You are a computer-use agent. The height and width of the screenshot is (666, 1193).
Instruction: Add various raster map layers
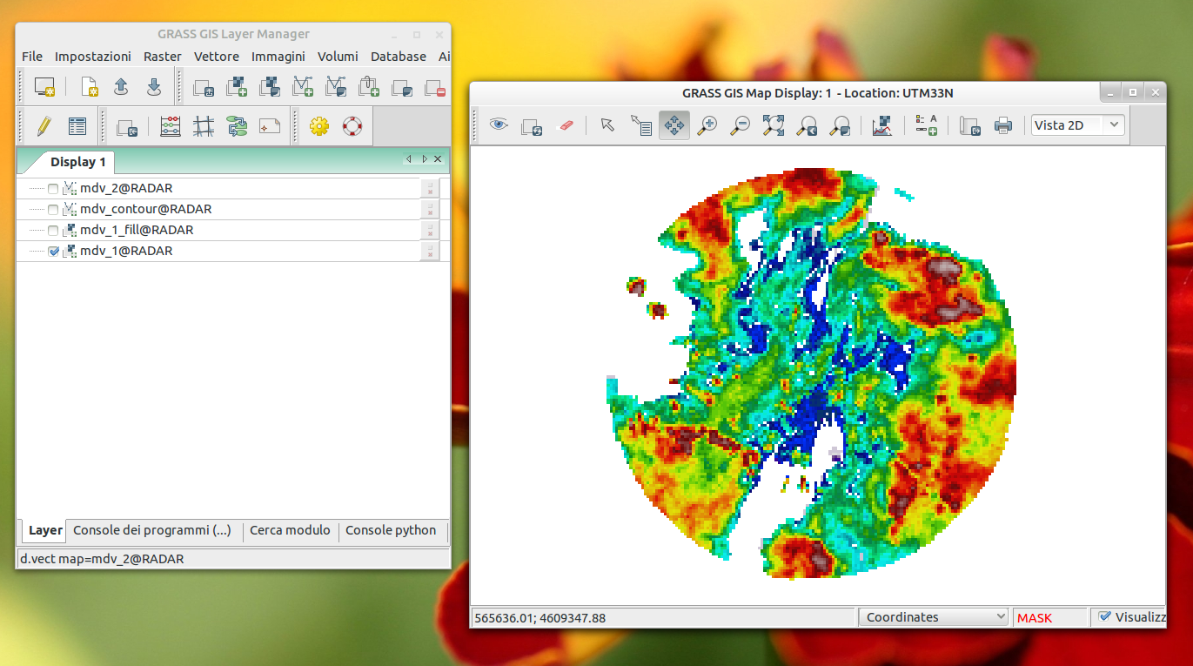tap(270, 87)
